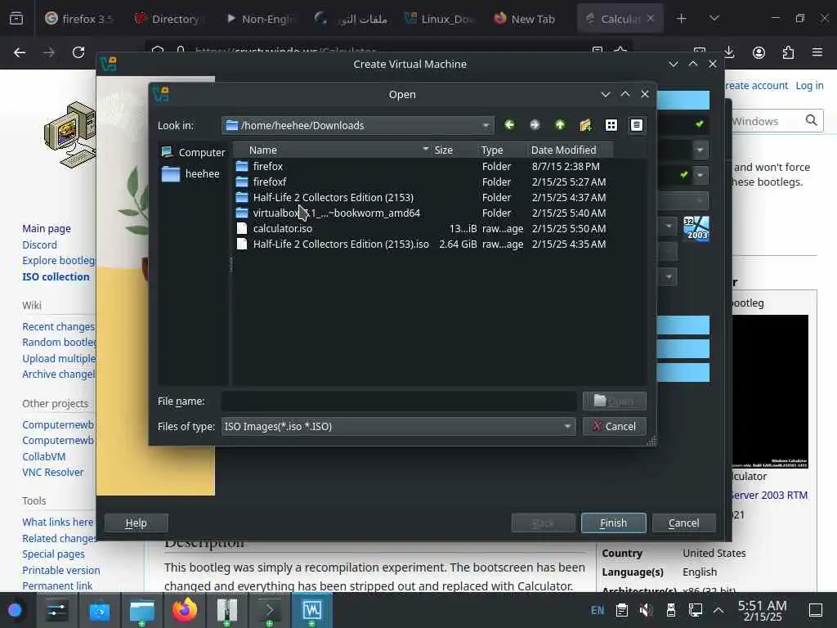
Task: Expand hidden system tray icons
Action: click(x=718, y=610)
